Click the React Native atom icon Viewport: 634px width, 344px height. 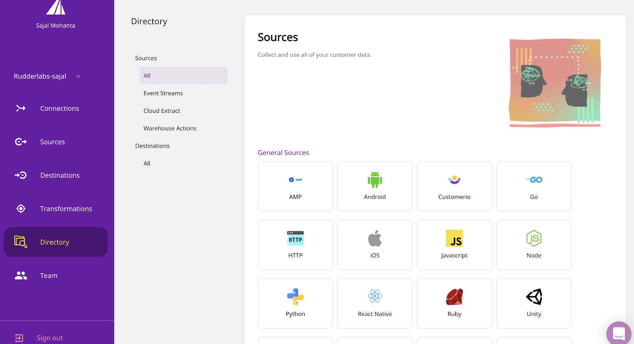(x=374, y=296)
